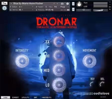
Task: Click the aux button at header right edge
Action: click(x=110, y=7)
